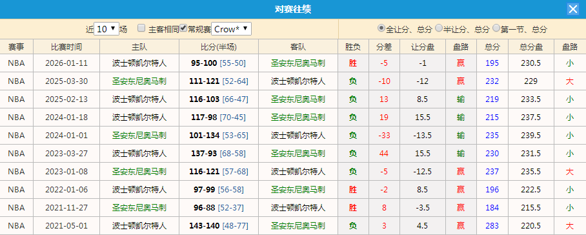This screenshot has width=586, height=235.
Task: Click the 比分(半场) column header
Action: (x=219, y=46)
